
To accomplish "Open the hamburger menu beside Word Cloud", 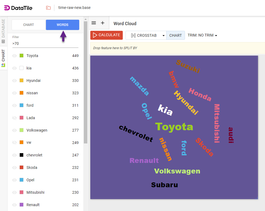I will [93, 23].
